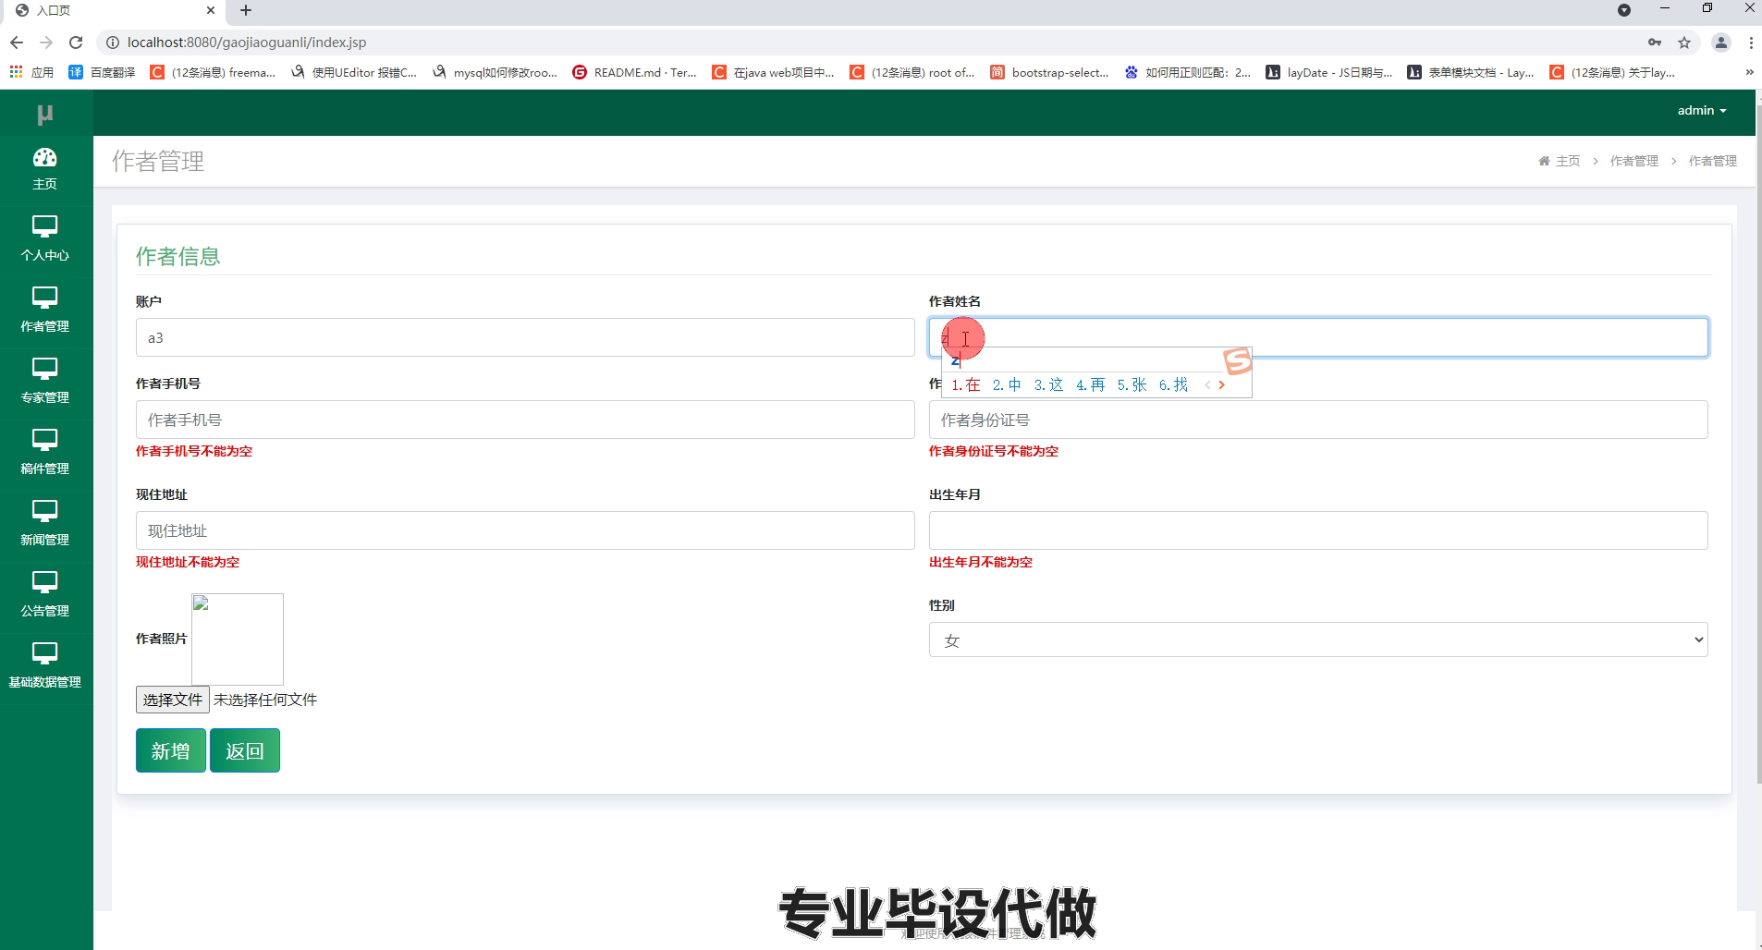Reload the page with the refresh icon
The image size is (1762, 950).
76,43
